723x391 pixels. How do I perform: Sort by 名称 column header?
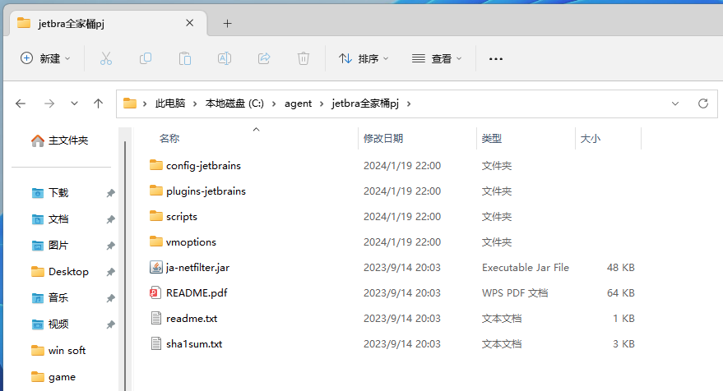[169, 139]
